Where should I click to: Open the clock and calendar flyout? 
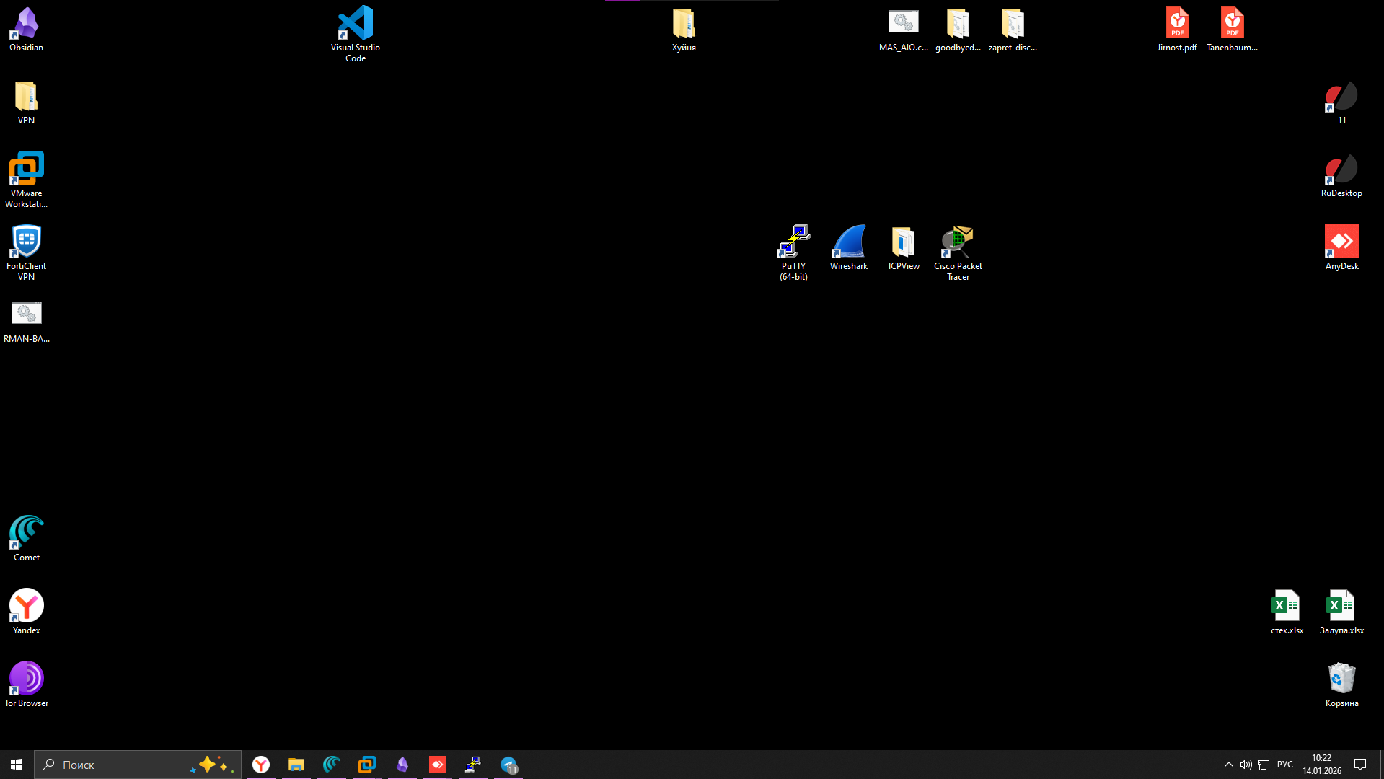1322,765
